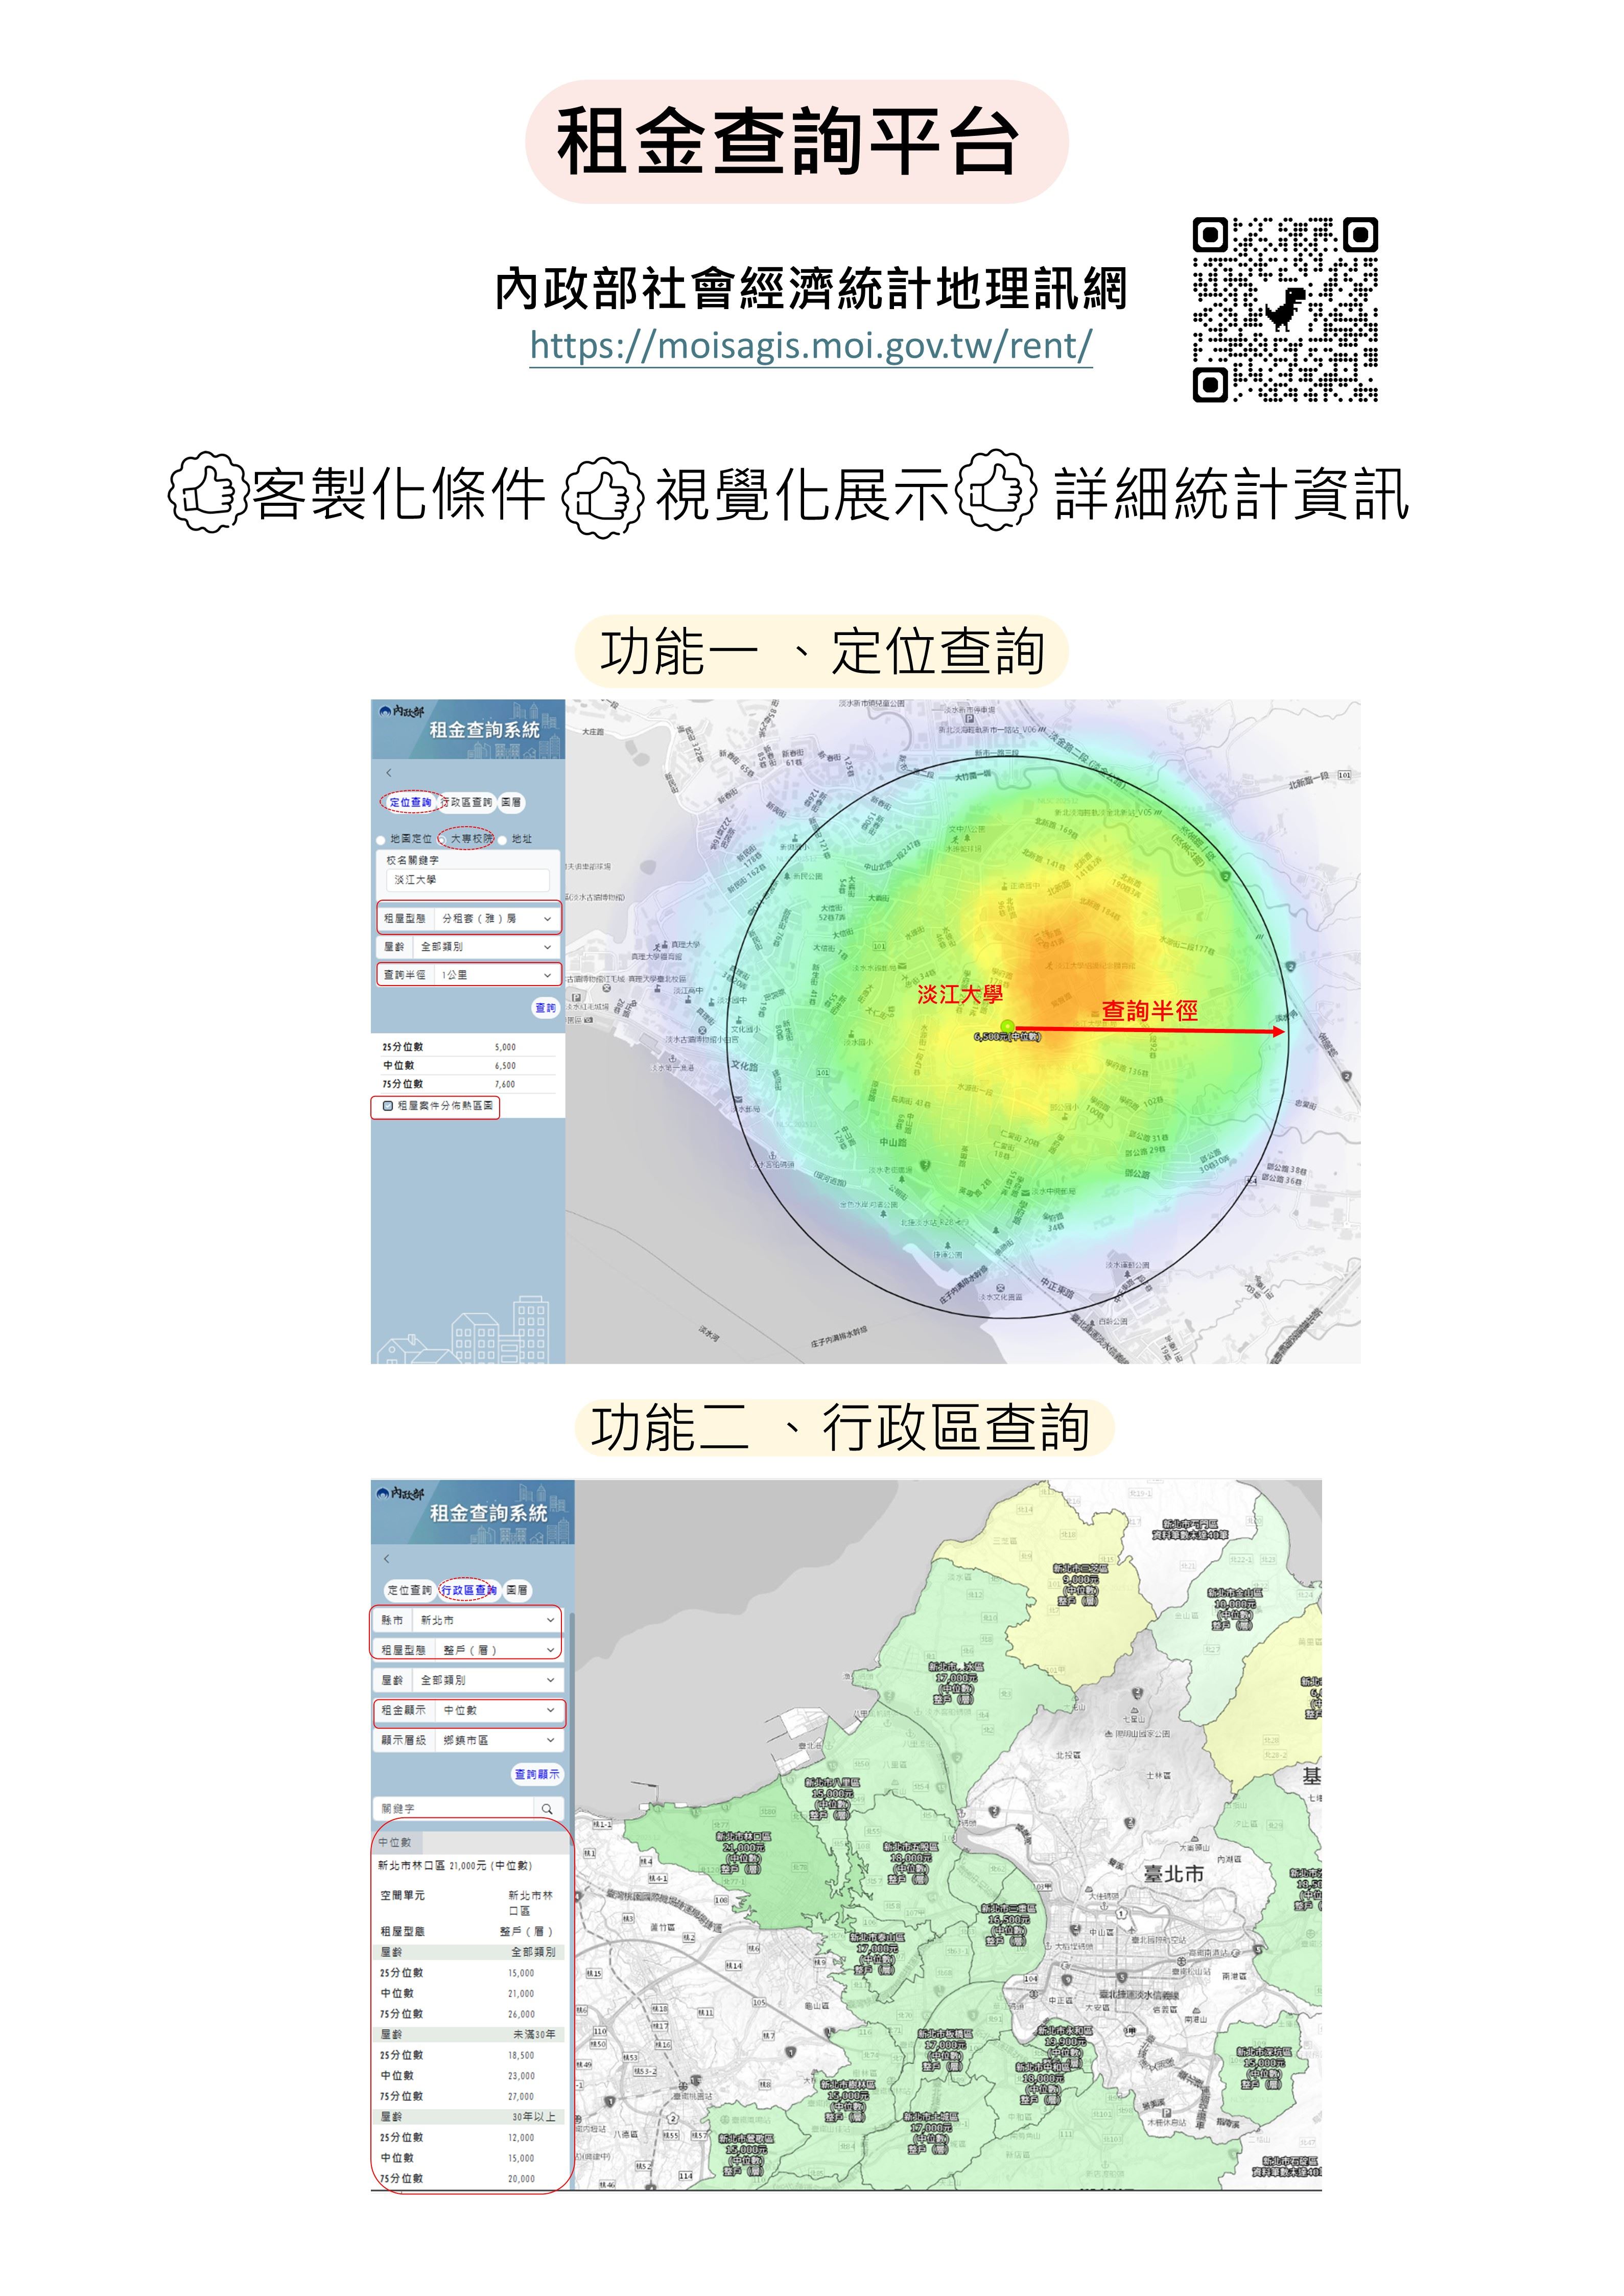Click the 校名關鍵字 input with 淡江大學
The image size is (1624, 2296).
click(467, 880)
